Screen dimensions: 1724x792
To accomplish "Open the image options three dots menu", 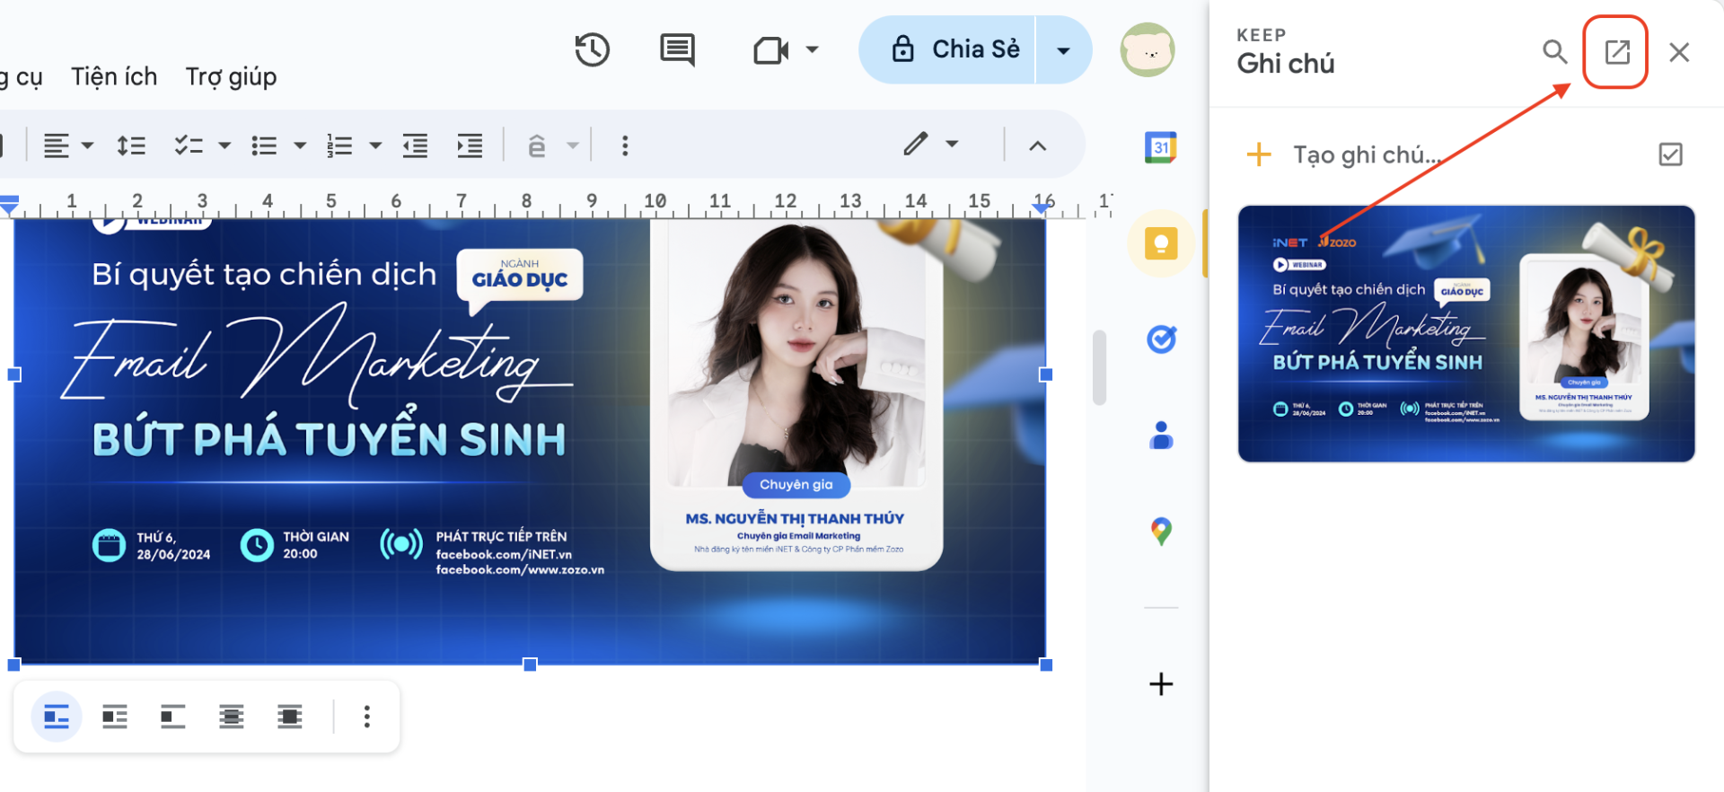I will pos(366,717).
